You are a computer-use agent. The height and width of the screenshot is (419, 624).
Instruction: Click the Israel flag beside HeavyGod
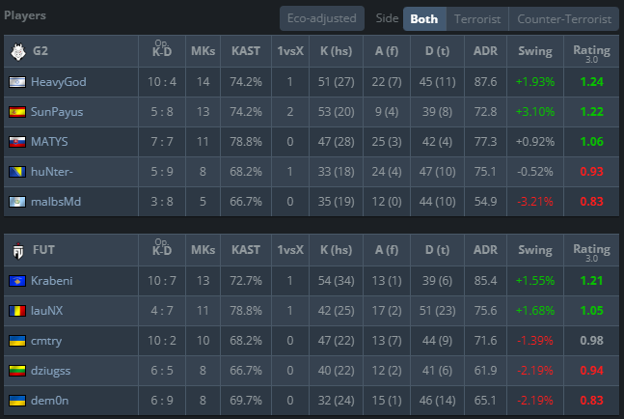pos(16,82)
